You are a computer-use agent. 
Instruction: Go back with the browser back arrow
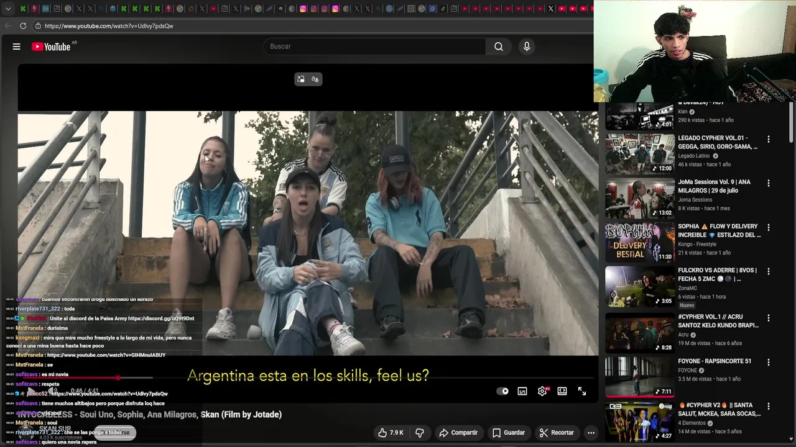(x=7, y=26)
